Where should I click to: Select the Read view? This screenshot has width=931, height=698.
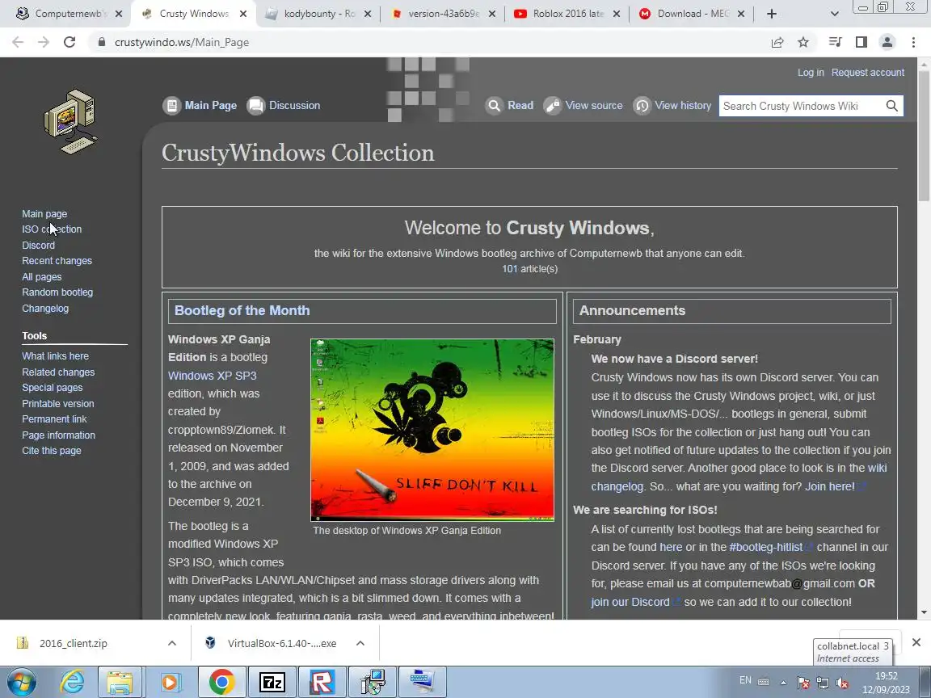pos(509,106)
